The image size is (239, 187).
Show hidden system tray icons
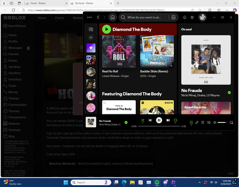click(199, 182)
